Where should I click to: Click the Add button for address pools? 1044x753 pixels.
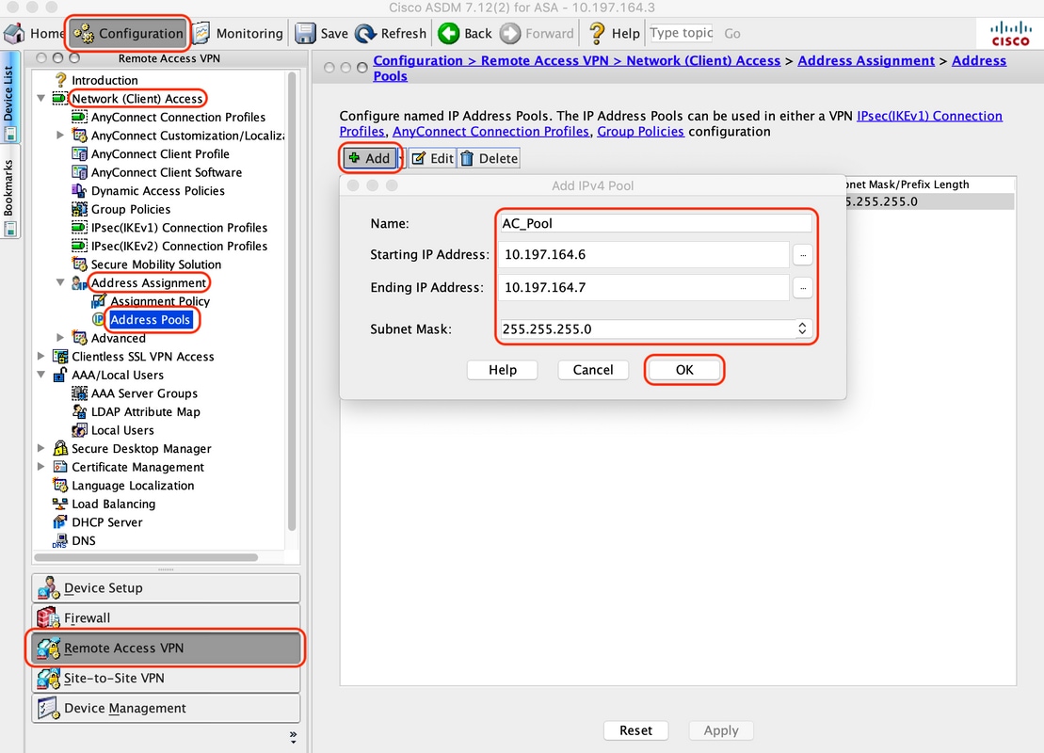(x=370, y=158)
